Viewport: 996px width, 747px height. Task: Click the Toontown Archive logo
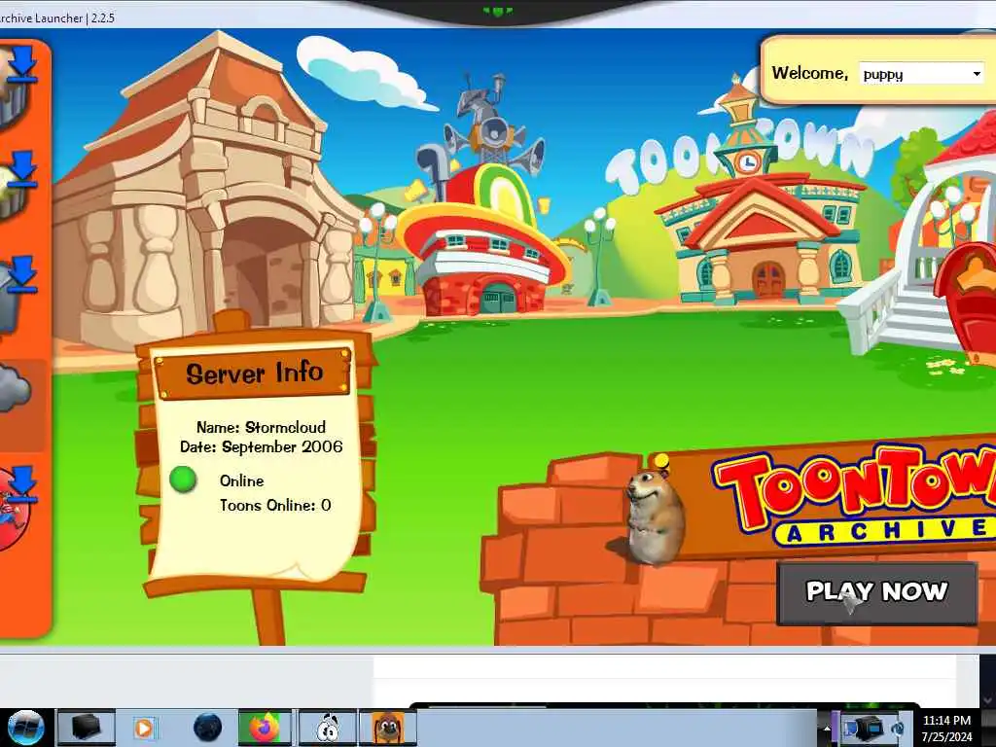[x=852, y=495]
